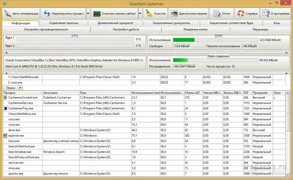Sort by the кТакты ЦП column header
293x180 pixels.
193,93
